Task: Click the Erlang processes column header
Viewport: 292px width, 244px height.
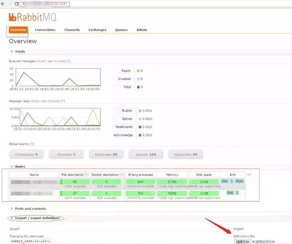Action: pos(141,175)
